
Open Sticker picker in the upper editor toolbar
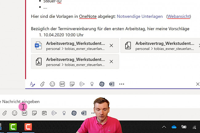[x=72, y=84]
